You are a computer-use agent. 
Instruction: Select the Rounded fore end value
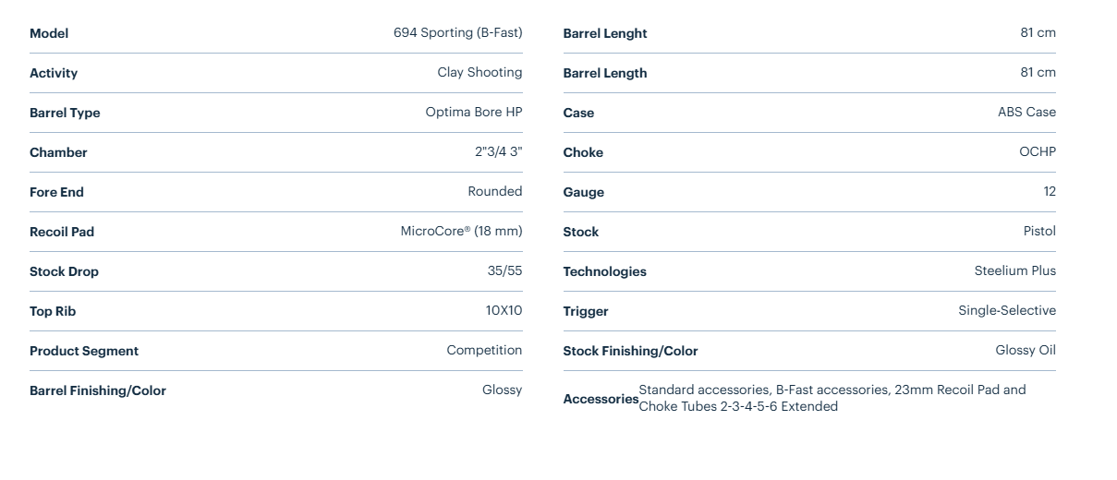pyautogui.click(x=494, y=191)
